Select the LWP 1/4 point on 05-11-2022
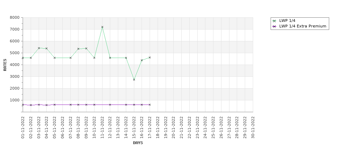340x149 pixels. click(x=55, y=58)
